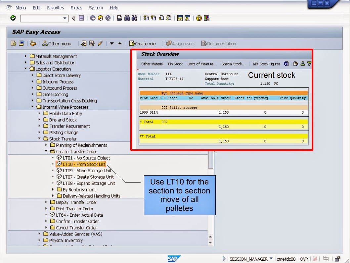Open the command field dropdown arrow

[65, 18]
